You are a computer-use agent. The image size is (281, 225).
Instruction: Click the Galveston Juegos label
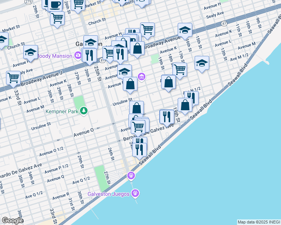(x=109, y=194)
